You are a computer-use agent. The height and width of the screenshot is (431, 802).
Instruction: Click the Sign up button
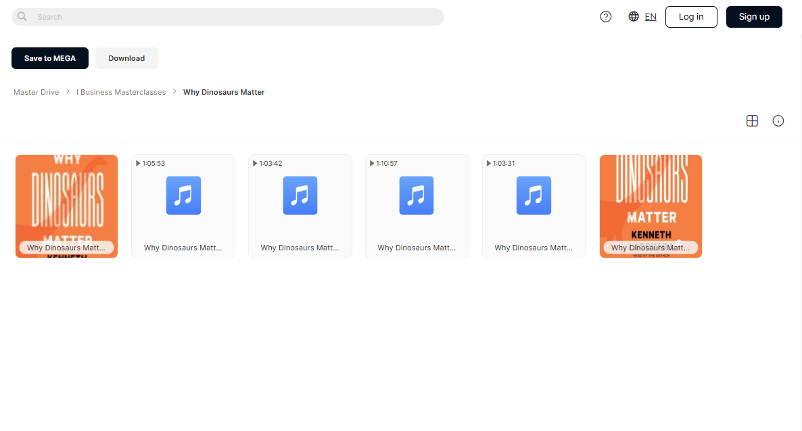coord(754,17)
